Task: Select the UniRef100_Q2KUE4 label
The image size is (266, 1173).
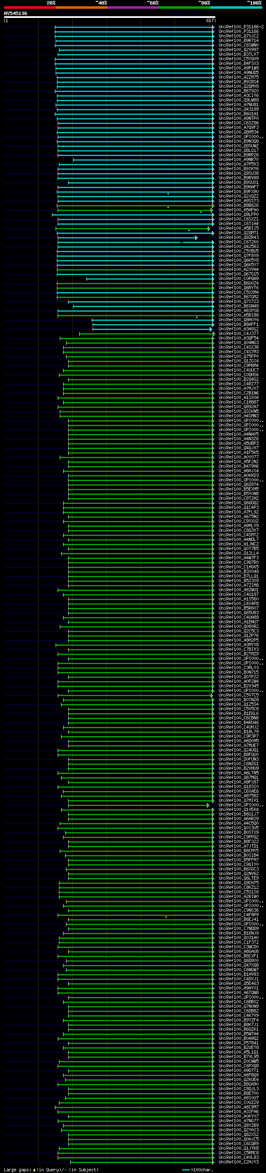Action: point(239,1079)
